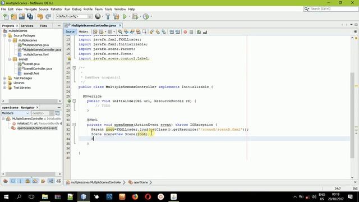Click the globe browser toolbar icon
Image resolution: width=359 pixels, height=202 pixels.
tap(98, 16)
